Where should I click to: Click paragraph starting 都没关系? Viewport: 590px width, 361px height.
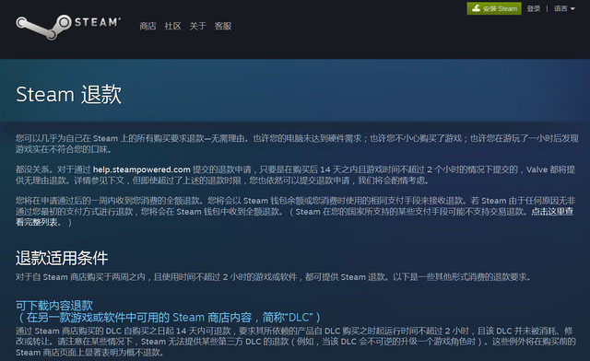pyautogui.click(x=295, y=175)
